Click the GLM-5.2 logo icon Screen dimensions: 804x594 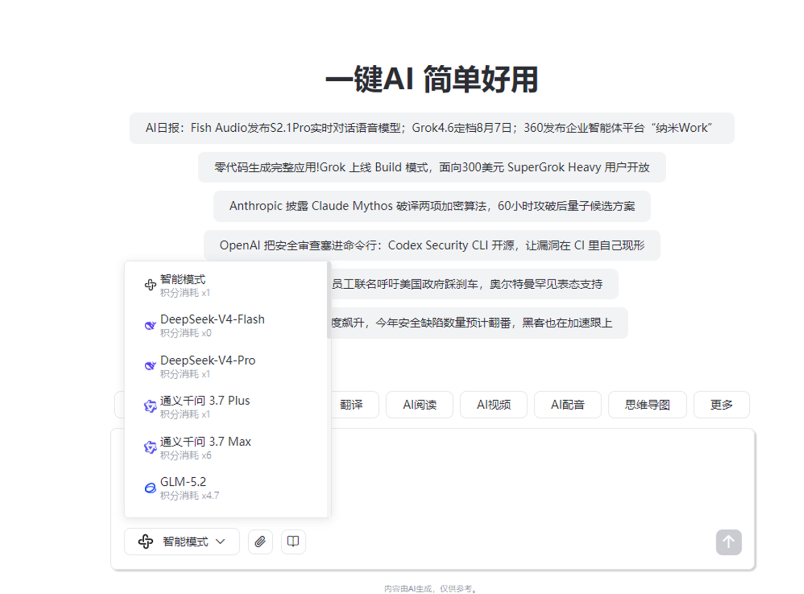(x=150, y=488)
